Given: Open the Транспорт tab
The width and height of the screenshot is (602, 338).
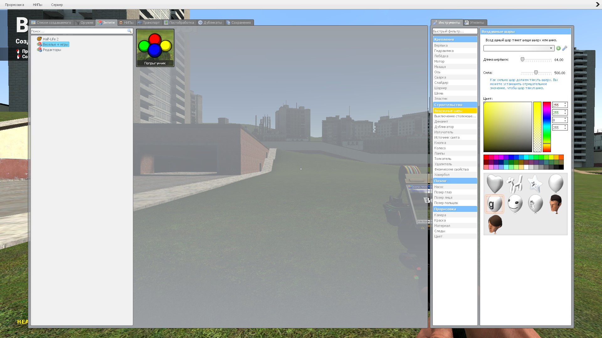Looking at the screenshot, I should click(149, 23).
